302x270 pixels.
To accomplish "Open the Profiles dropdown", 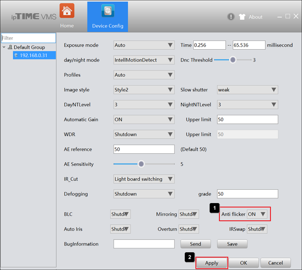I will (x=144, y=75).
